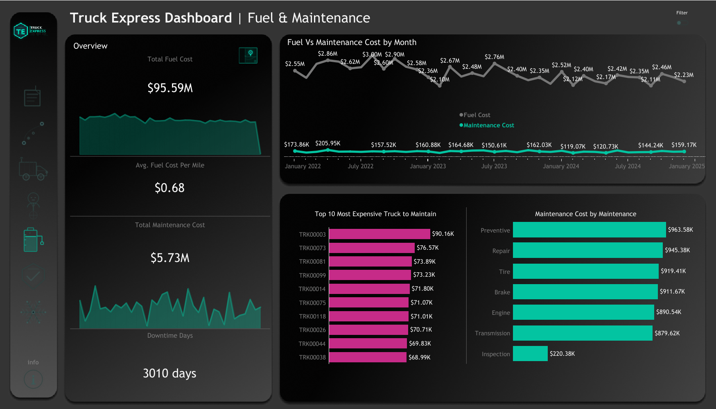The image size is (716, 409).
Task: Select the Preventive maintenance bar
Action: 590,230
